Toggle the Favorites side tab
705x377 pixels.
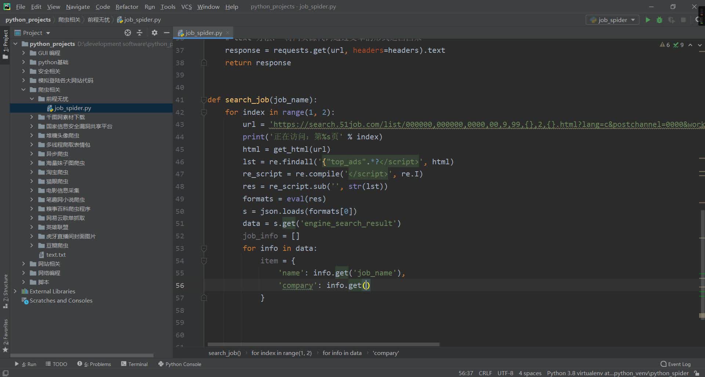(x=5, y=336)
